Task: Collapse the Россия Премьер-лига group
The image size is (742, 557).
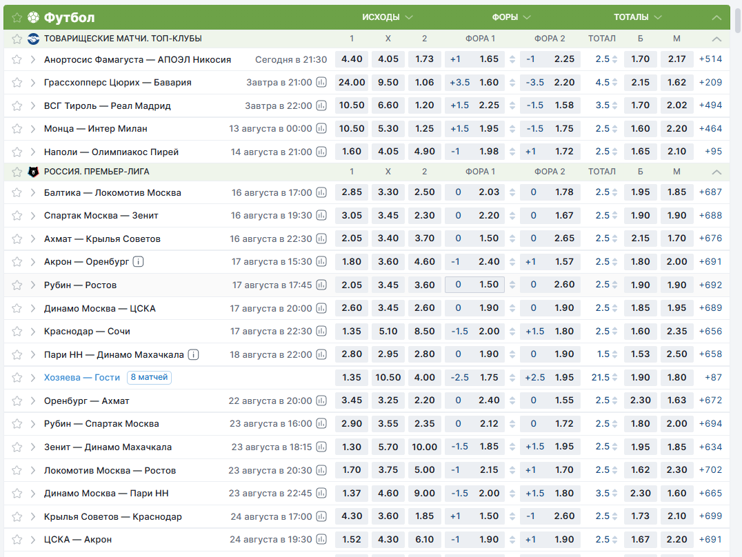Action: pos(716,172)
